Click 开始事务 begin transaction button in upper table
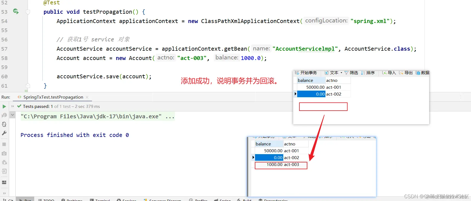Viewport: 471px width, 201px height. [306, 73]
